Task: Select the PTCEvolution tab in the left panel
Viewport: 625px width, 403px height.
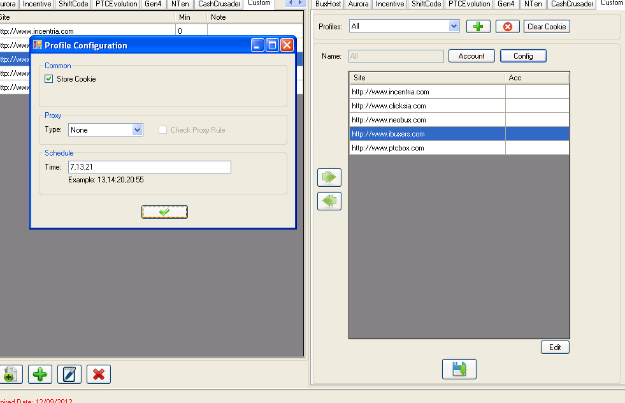Action: tap(117, 4)
